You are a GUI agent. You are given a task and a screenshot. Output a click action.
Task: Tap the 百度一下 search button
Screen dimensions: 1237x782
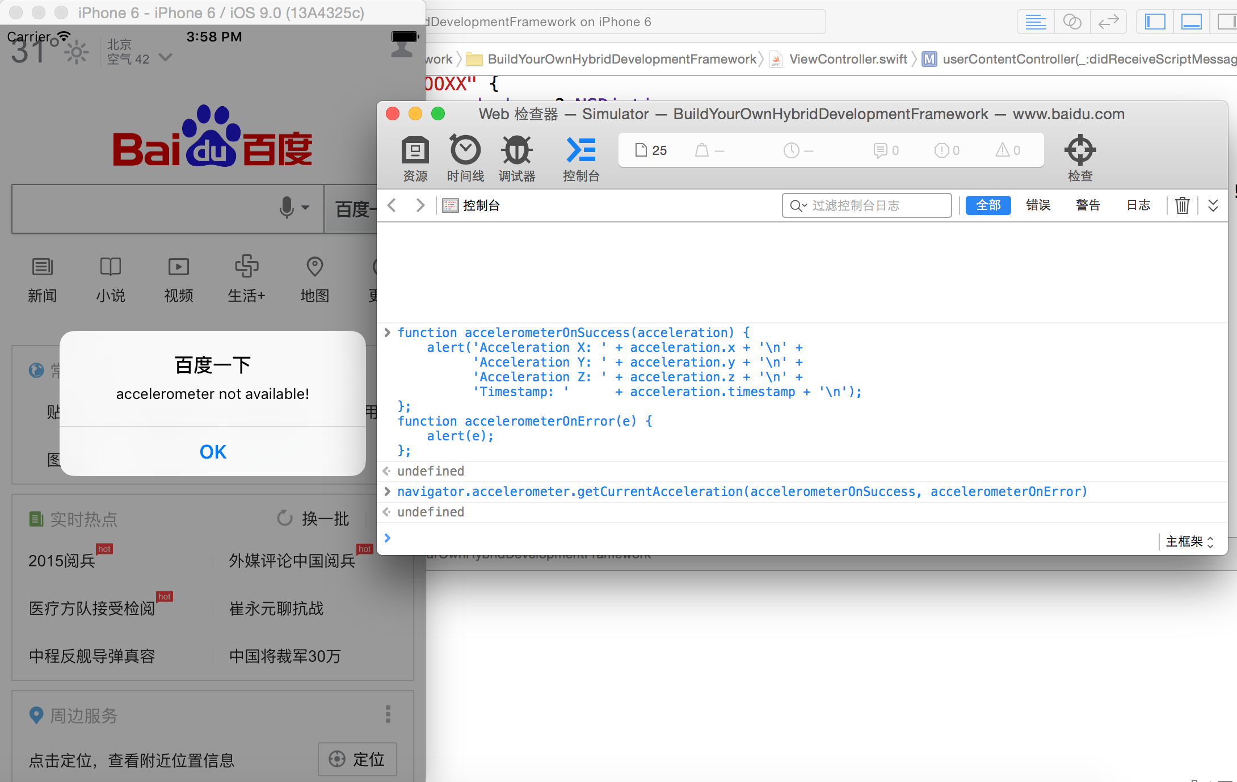point(351,209)
